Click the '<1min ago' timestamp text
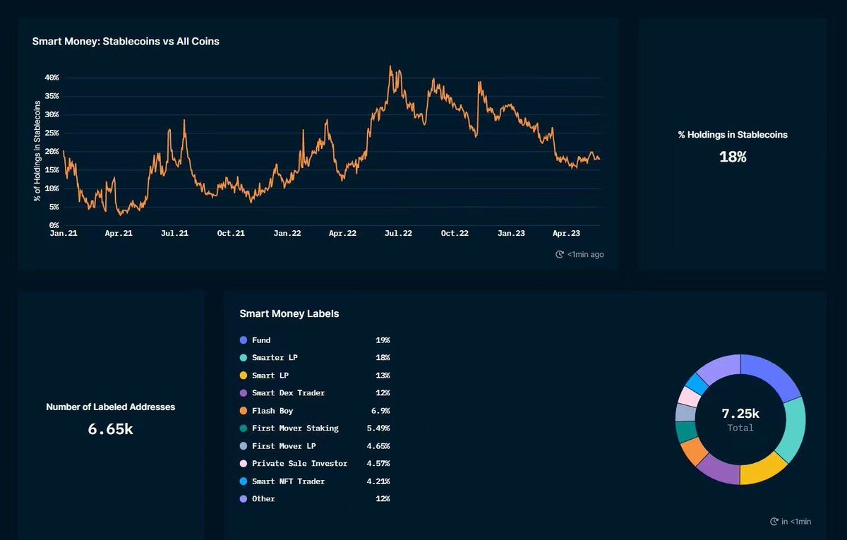 point(585,254)
